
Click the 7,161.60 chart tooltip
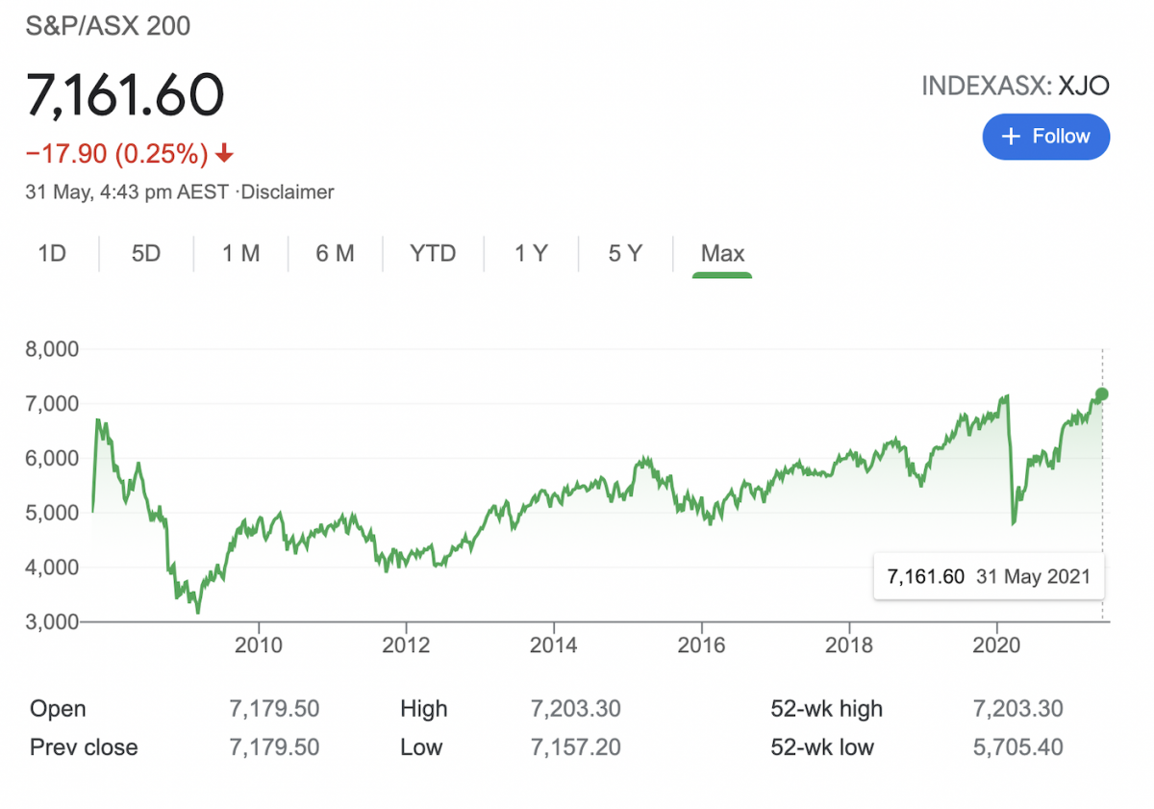point(988,577)
